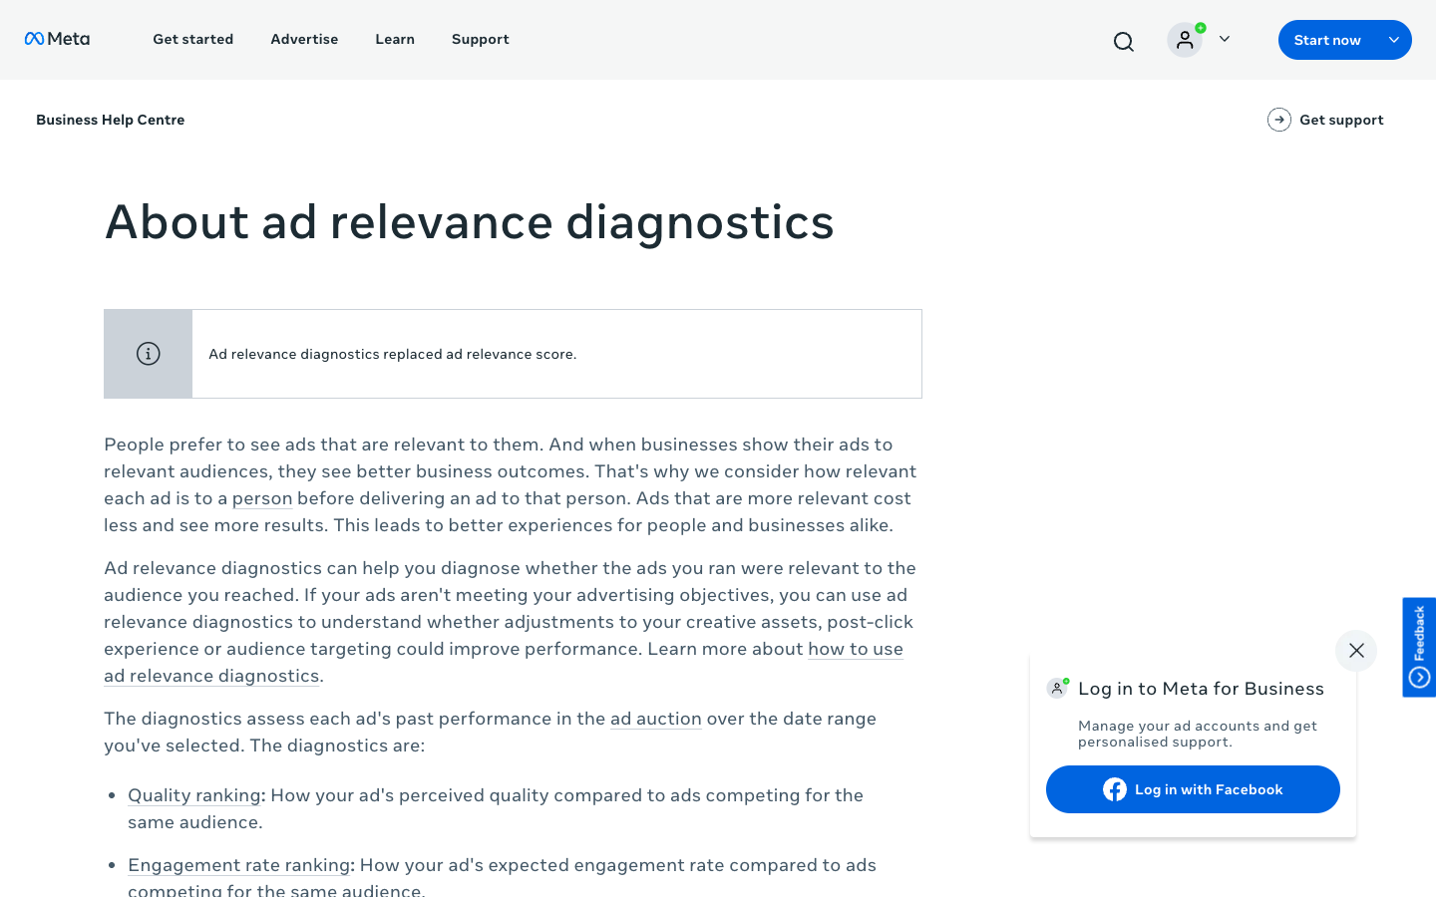Open the search magnifier icon
This screenshot has width=1436, height=897.
(x=1124, y=41)
